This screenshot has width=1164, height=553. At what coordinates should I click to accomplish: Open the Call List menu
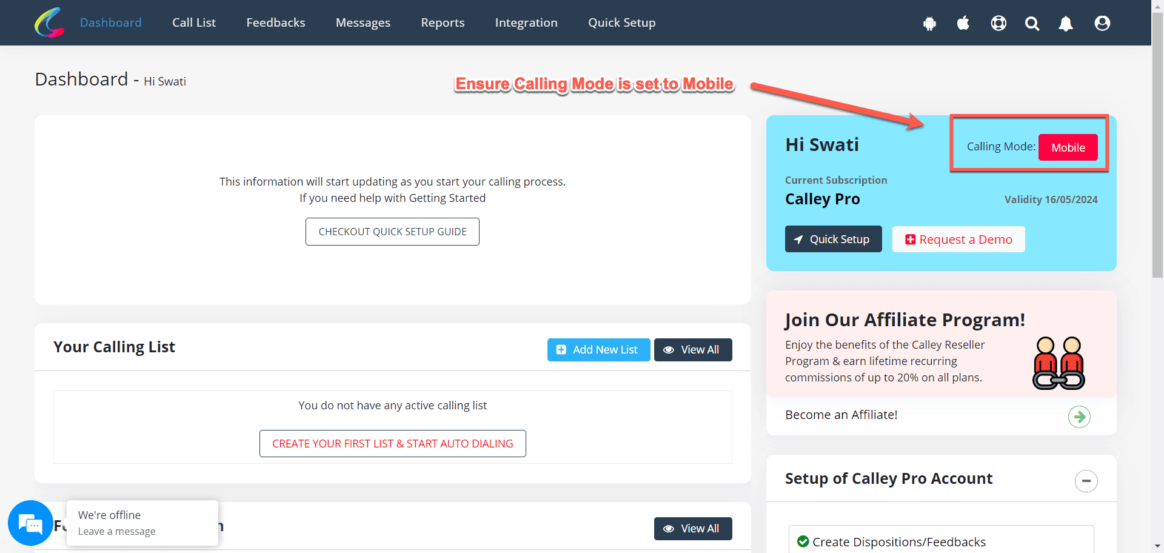click(x=194, y=22)
